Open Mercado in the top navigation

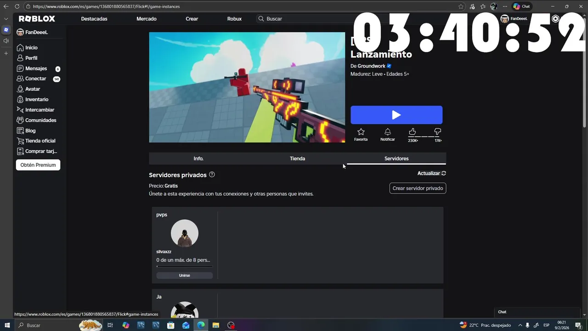point(147,19)
